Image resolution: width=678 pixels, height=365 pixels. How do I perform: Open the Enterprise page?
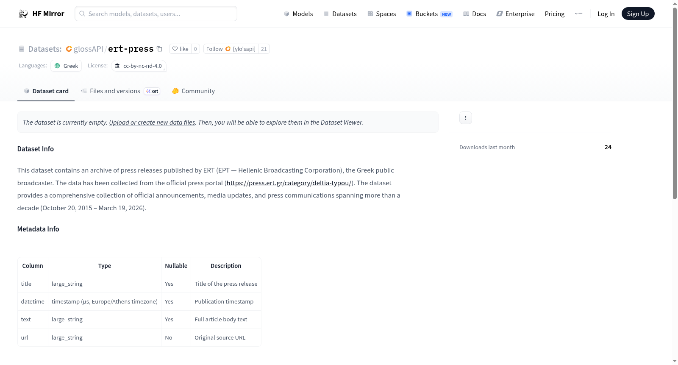pyautogui.click(x=515, y=14)
